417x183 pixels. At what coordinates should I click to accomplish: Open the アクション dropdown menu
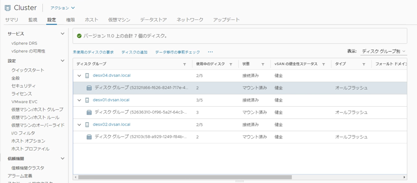(x=63, y=8)
